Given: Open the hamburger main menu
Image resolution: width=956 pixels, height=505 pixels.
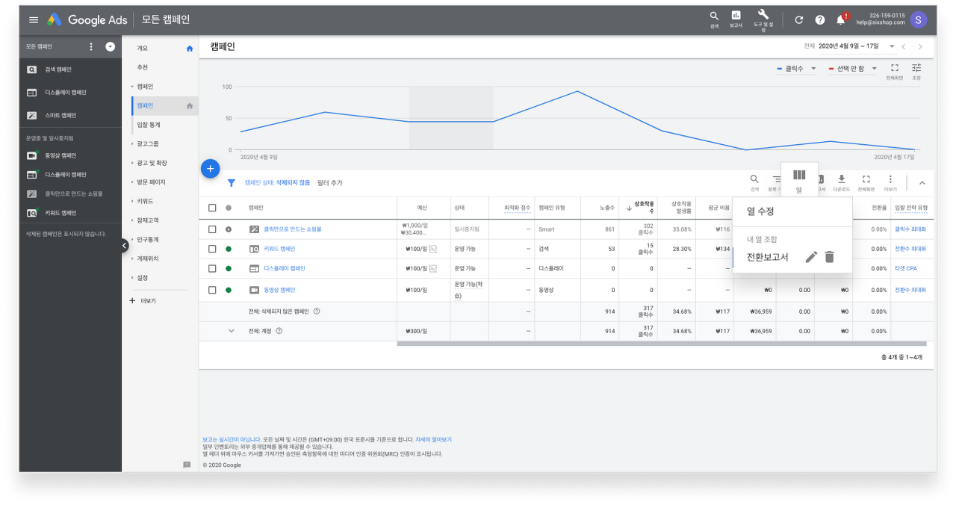Looking at the screenshot, I should [33, 20].
